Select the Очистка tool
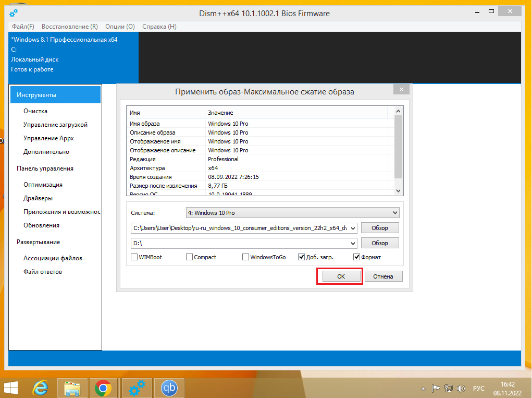This screenshot has width=532, height=398. point(35,111)
